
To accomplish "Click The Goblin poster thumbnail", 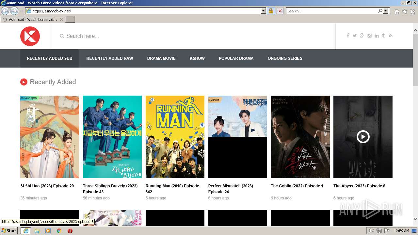I will tap(300, 137).
